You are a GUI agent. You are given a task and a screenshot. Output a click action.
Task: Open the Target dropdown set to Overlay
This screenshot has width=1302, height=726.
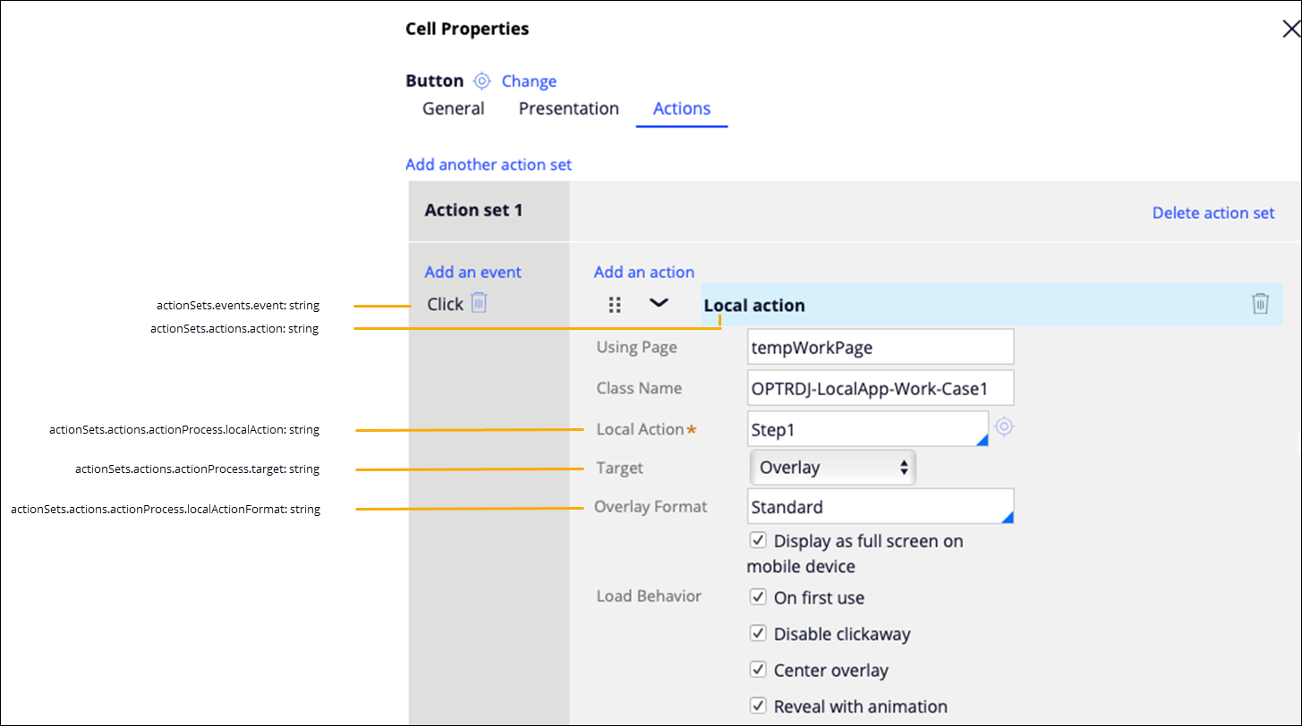[831, 467]
